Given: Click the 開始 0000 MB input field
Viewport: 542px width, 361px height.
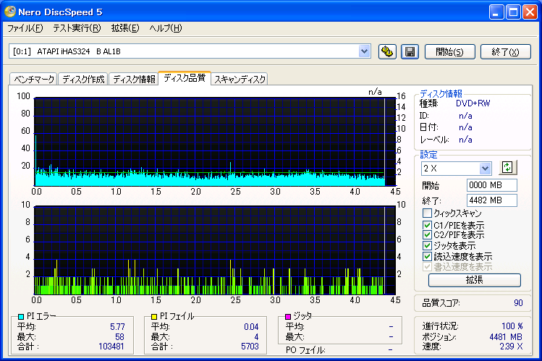Looking at the screenshot, I should 492,185.
